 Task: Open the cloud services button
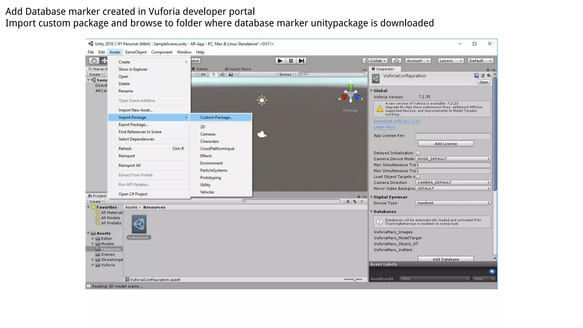pos(396,61)
